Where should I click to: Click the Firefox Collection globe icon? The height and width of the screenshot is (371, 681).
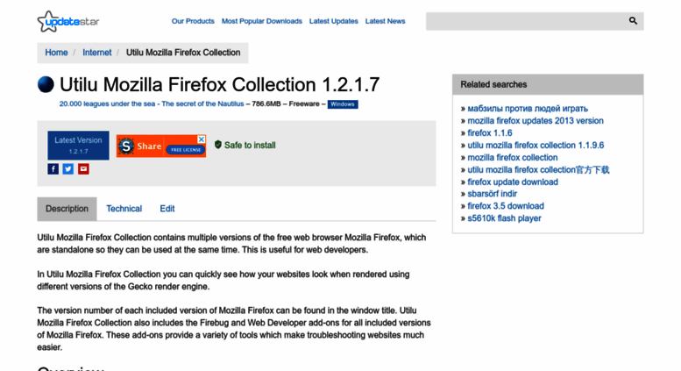pyautogui.click(x=46, y=84)
